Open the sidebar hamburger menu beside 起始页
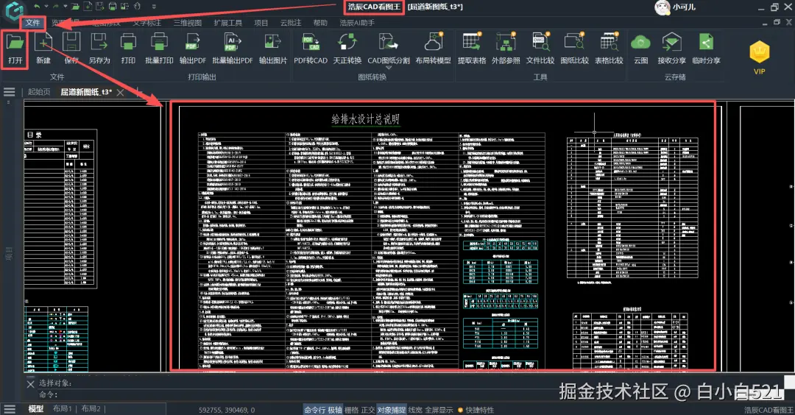Image resolution: width=795 pixels, height=415 pixels. click(x=9, y=92)
